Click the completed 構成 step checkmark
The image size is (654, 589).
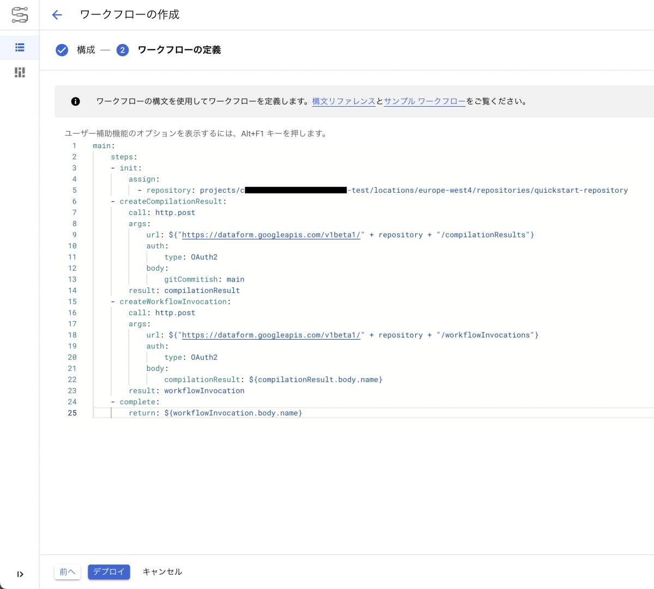pyautogui.click(x=62, y=50)
